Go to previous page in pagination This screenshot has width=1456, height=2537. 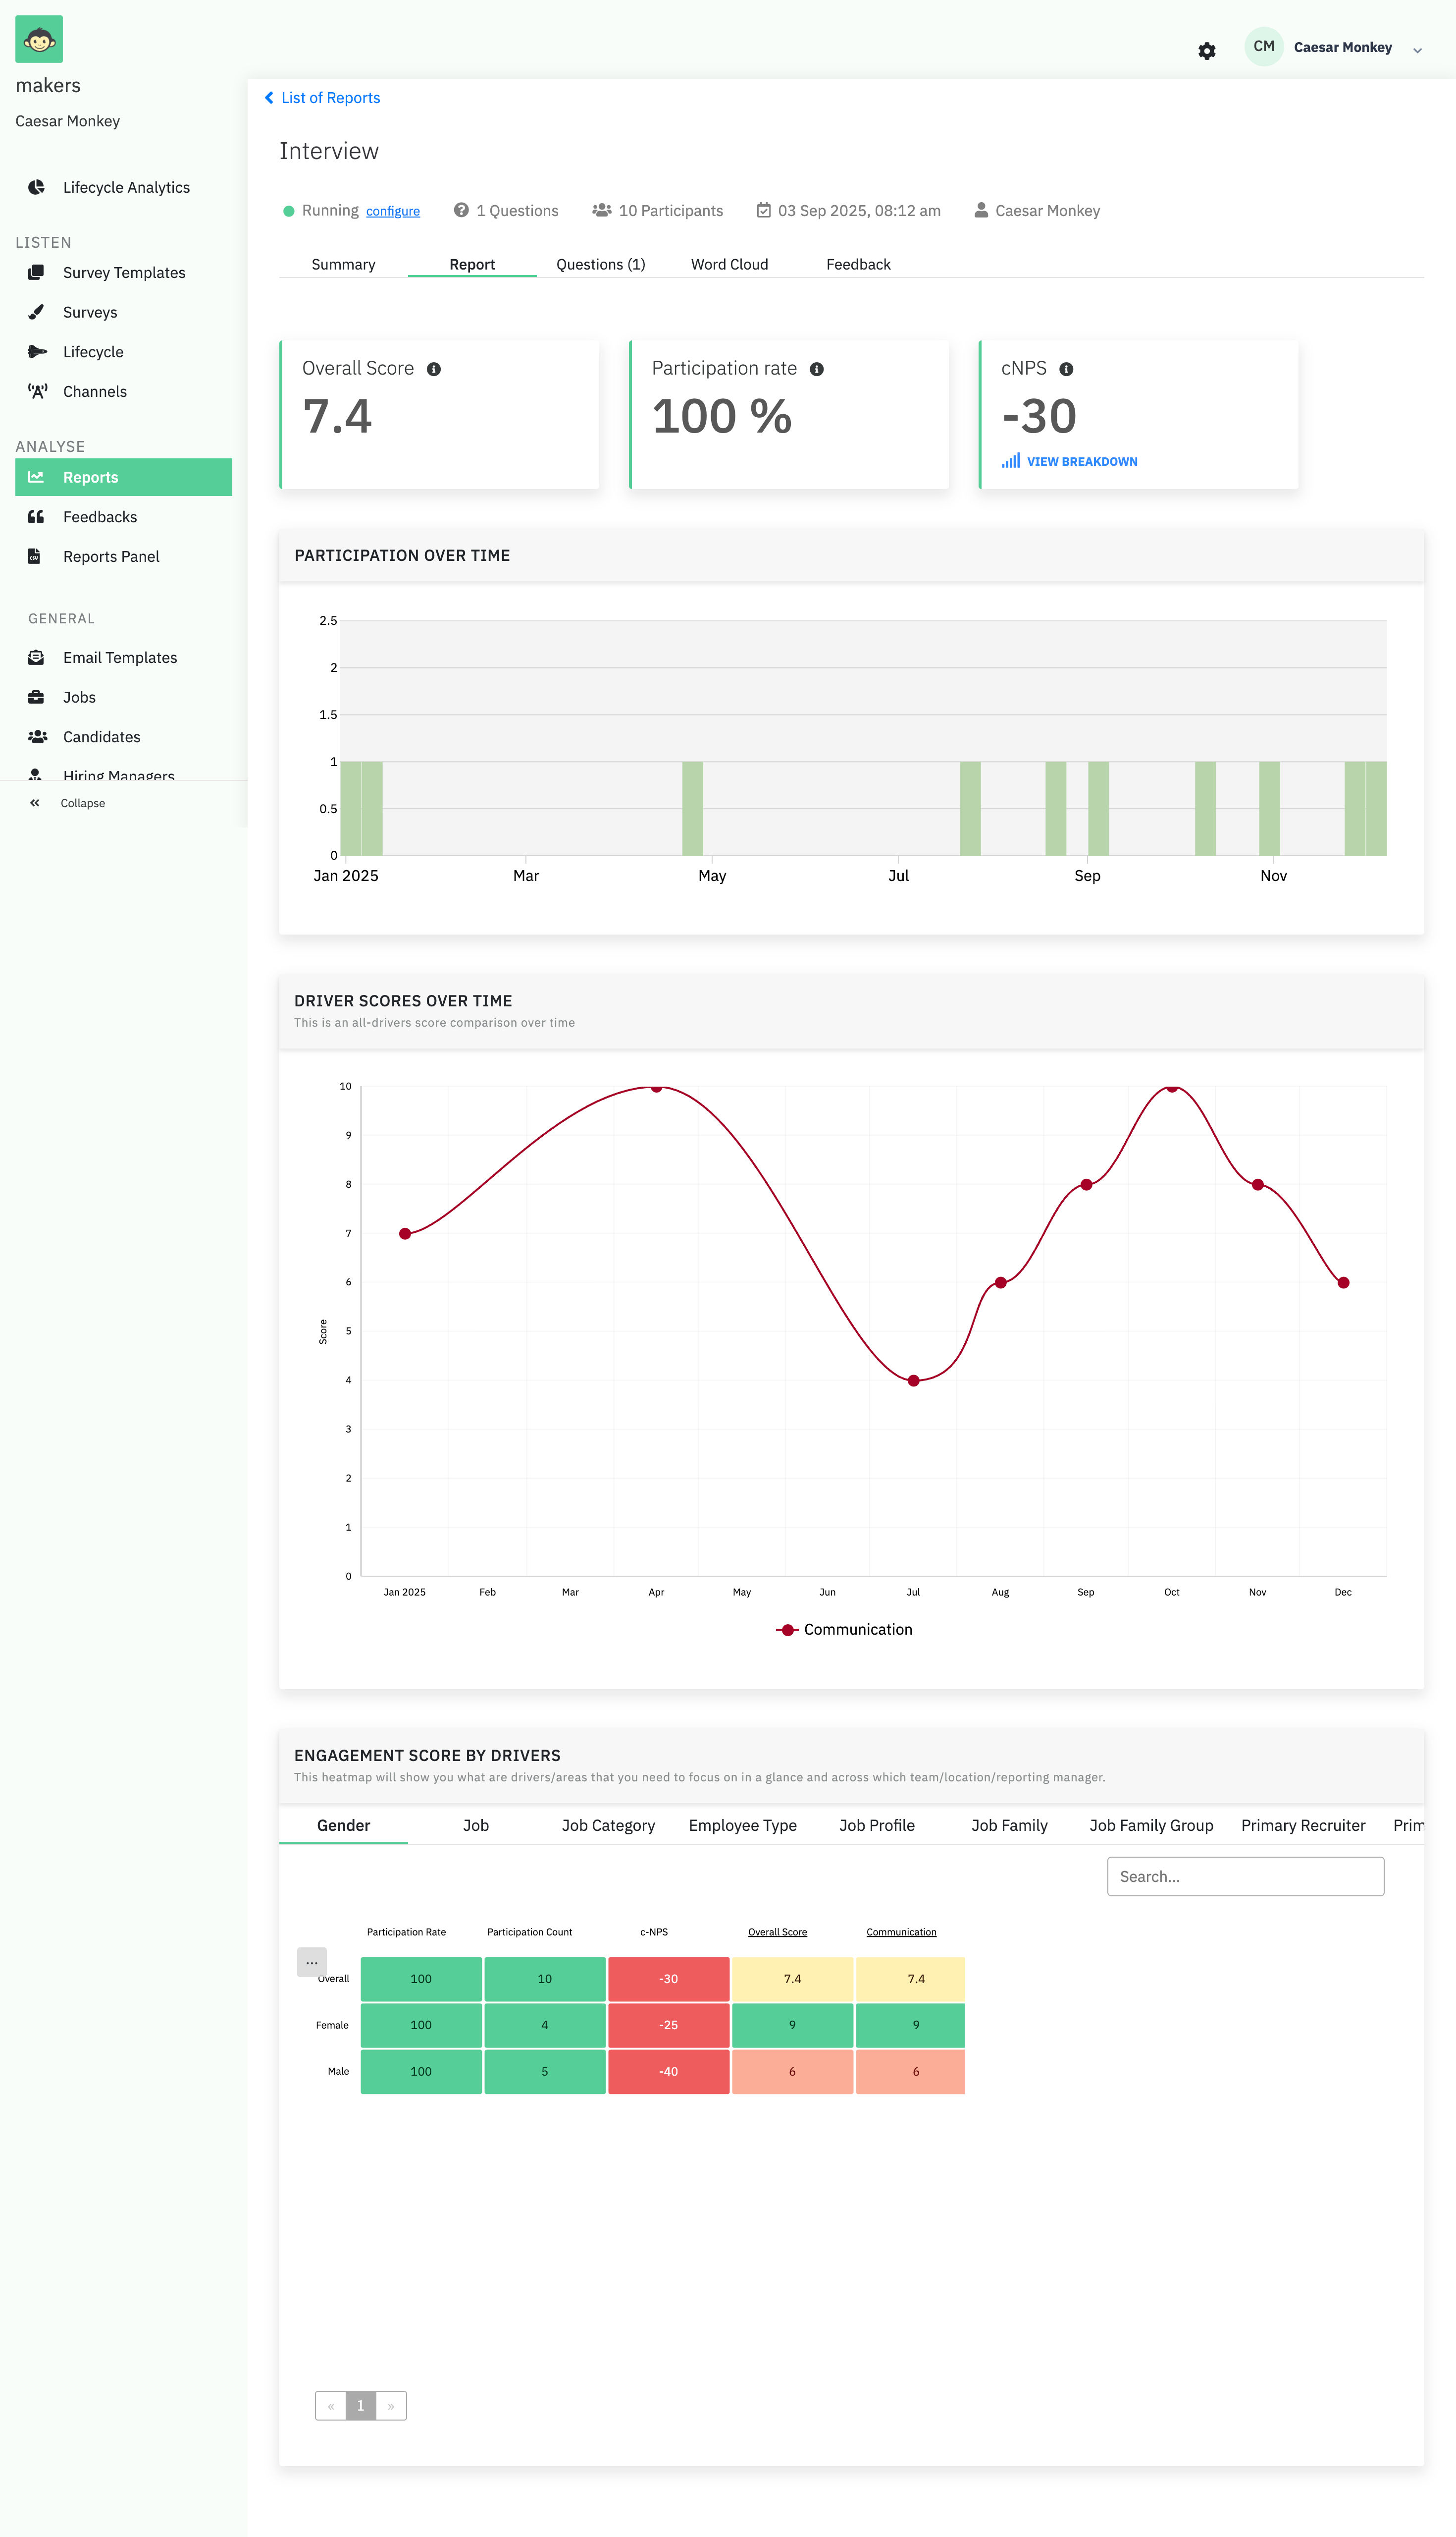coord(331,2405)
